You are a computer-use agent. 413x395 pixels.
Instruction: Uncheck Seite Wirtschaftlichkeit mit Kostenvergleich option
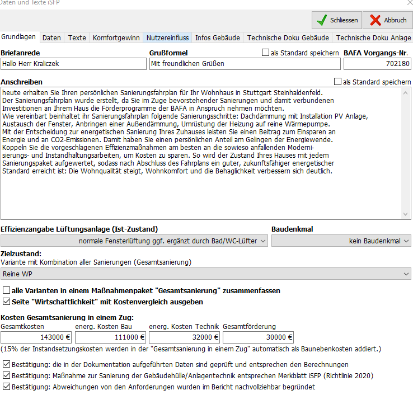(7, 302)
